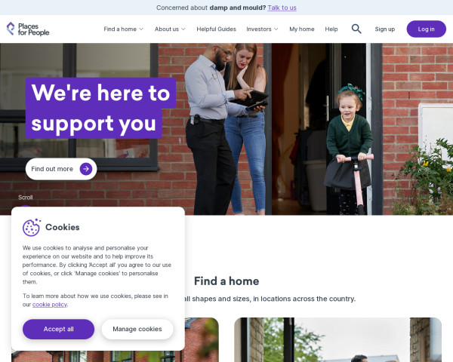This screenshot has height=362, width=453.
Task: Open the Helpful Guides menu item
Action: [216, 29]
